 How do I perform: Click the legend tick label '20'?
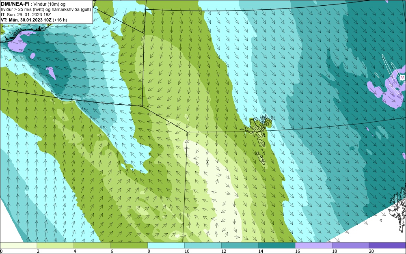coord(371,251)
